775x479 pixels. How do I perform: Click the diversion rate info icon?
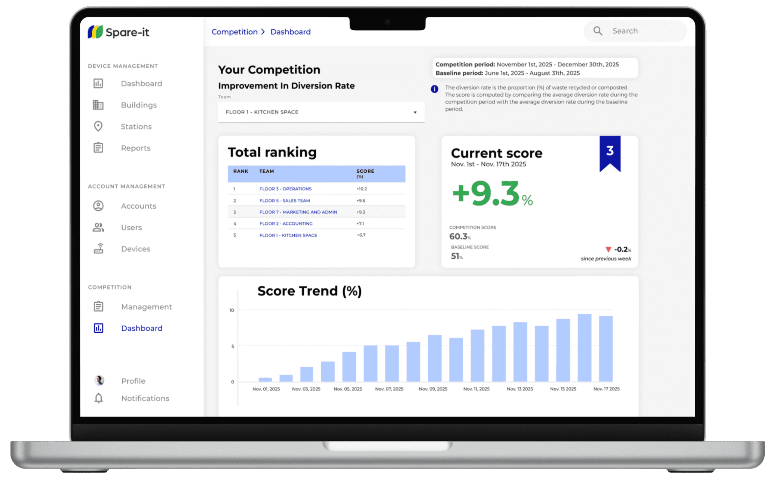[x=434, y=89]
